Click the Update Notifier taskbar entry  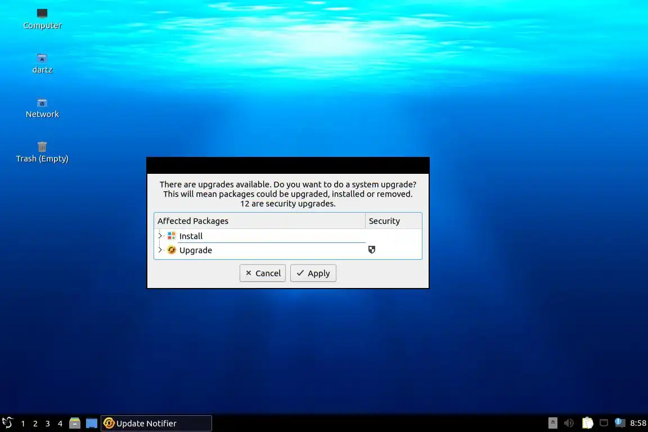(156, 424)
